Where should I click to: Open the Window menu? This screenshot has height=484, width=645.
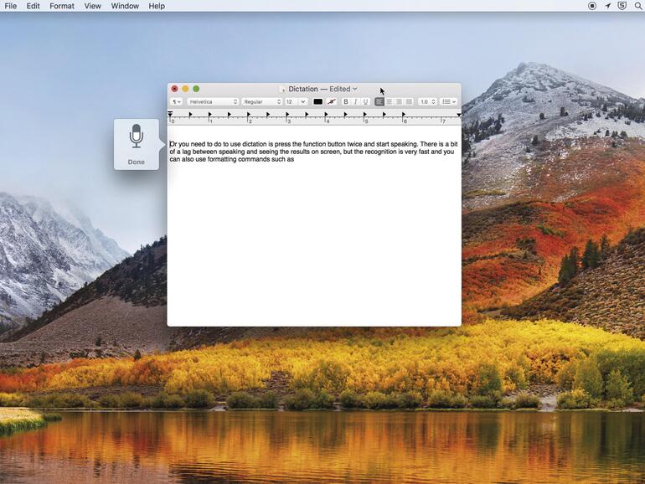coord(125,6)
